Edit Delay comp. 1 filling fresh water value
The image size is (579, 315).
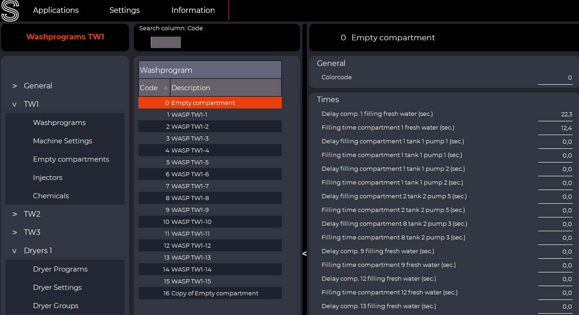click(x=555, y=114)
